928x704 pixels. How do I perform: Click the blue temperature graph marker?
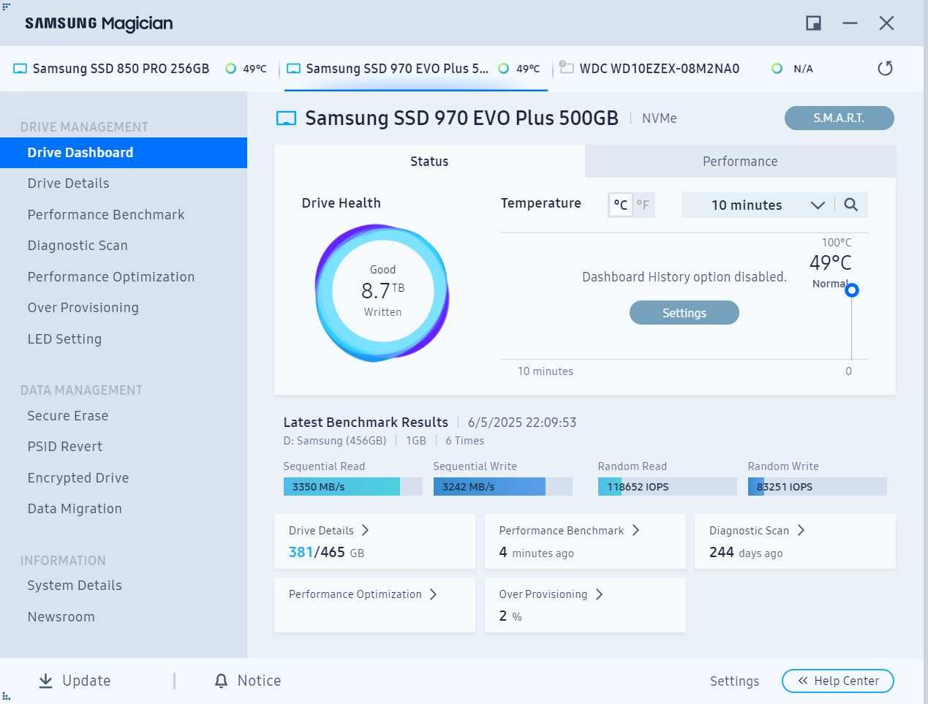coord(851,290)
